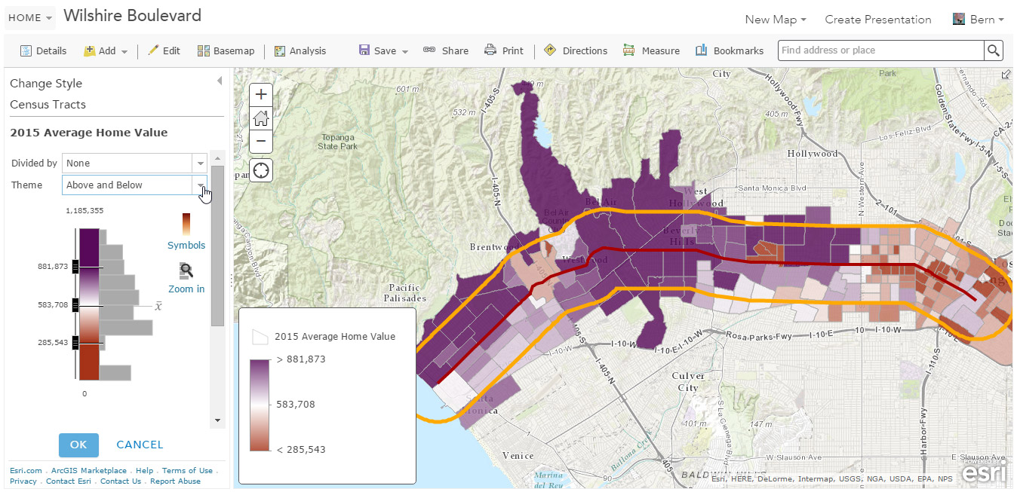Click the find my location icon
Image resolution: width=1017 pixels, height=492 pixels.
click(261, 170)
